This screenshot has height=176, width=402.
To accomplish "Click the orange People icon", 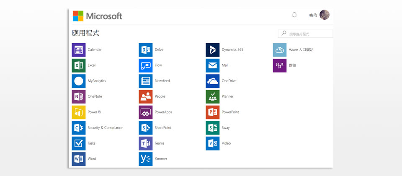I will click(x=146, y=97).
